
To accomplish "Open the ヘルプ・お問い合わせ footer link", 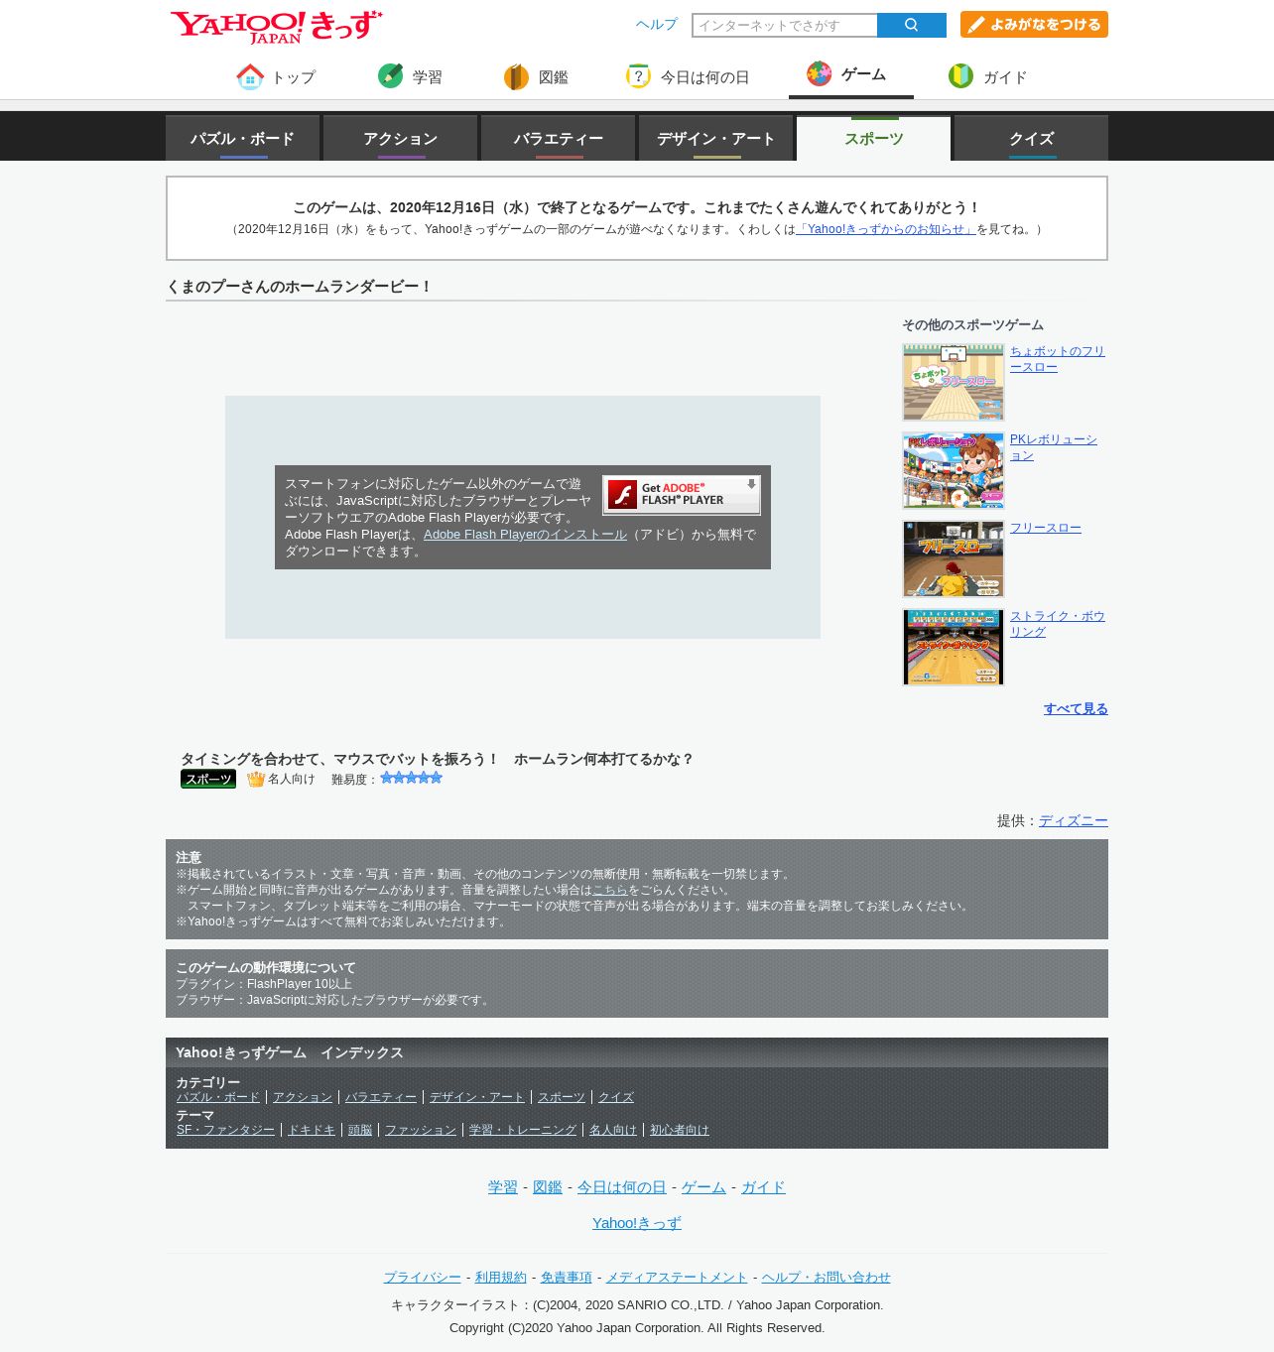I will (x=827, y=1278).
